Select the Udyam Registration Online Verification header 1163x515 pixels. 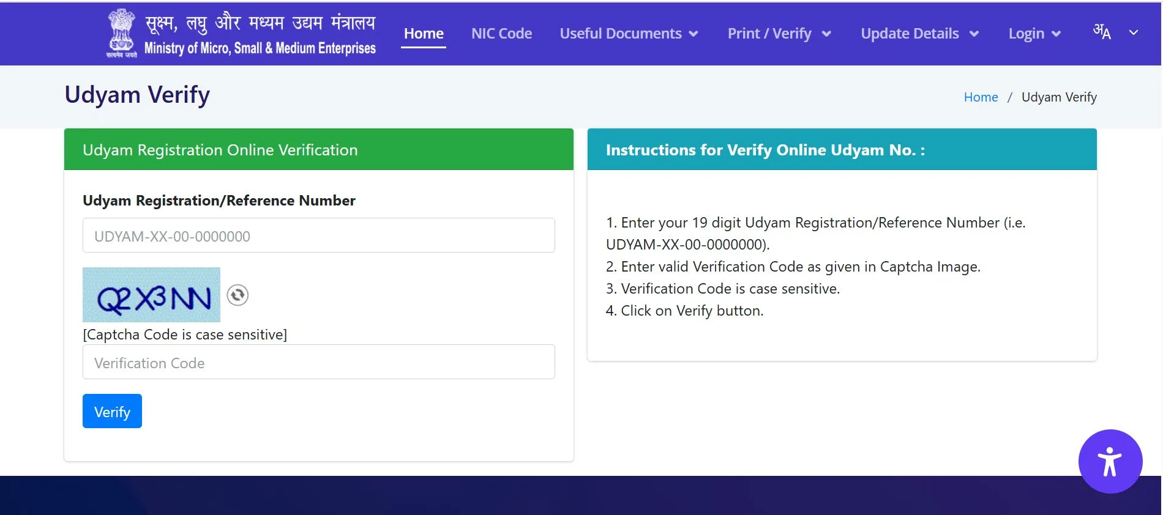coord(319,149)
